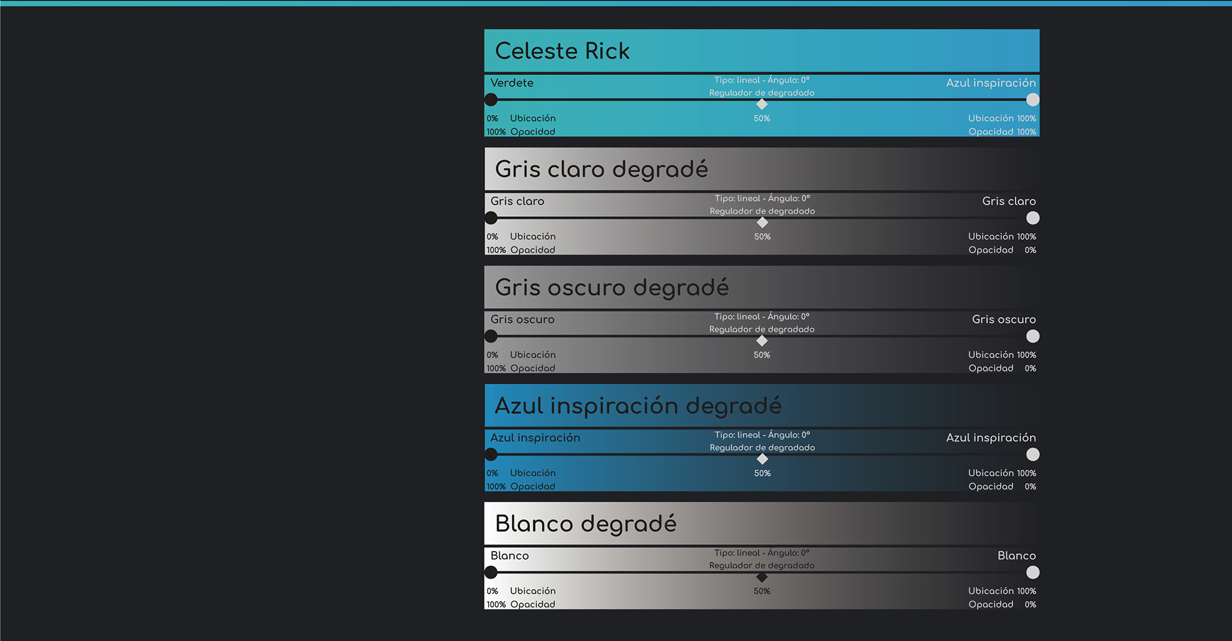Screen dimensions: 1232x641
Task: Select the Gris claro degradé midpoint diamond
Action: [762, 223]
